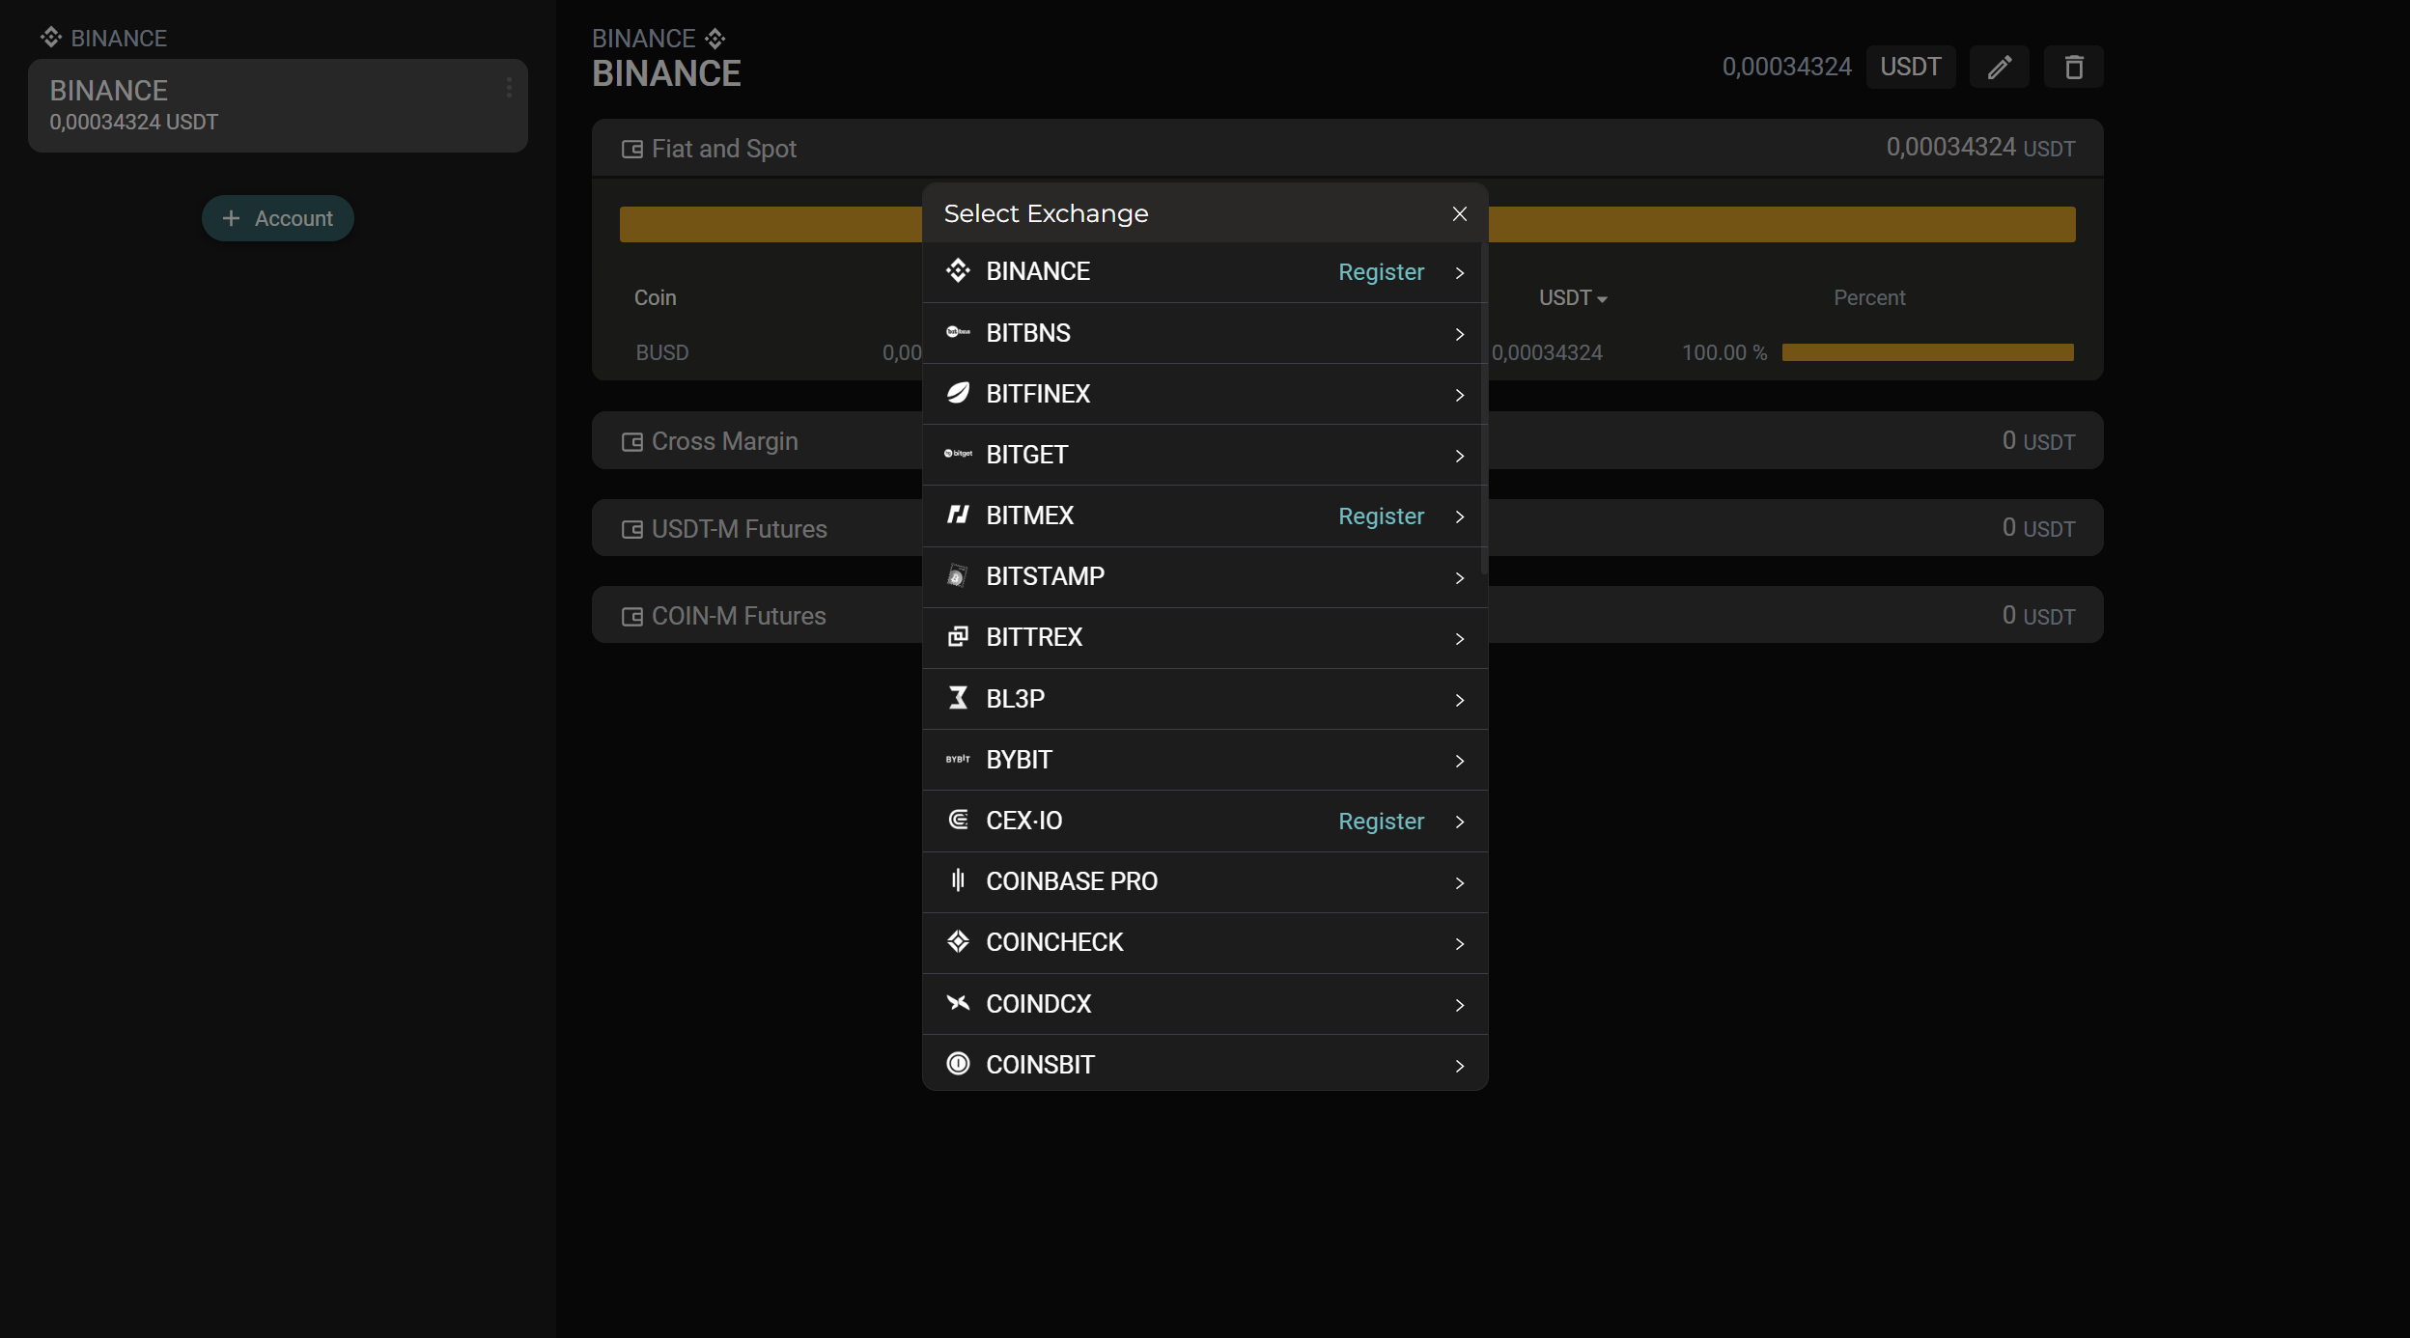
Task: Open the BINANCE account card in sidebar
Action: click(x=278, y=105)
